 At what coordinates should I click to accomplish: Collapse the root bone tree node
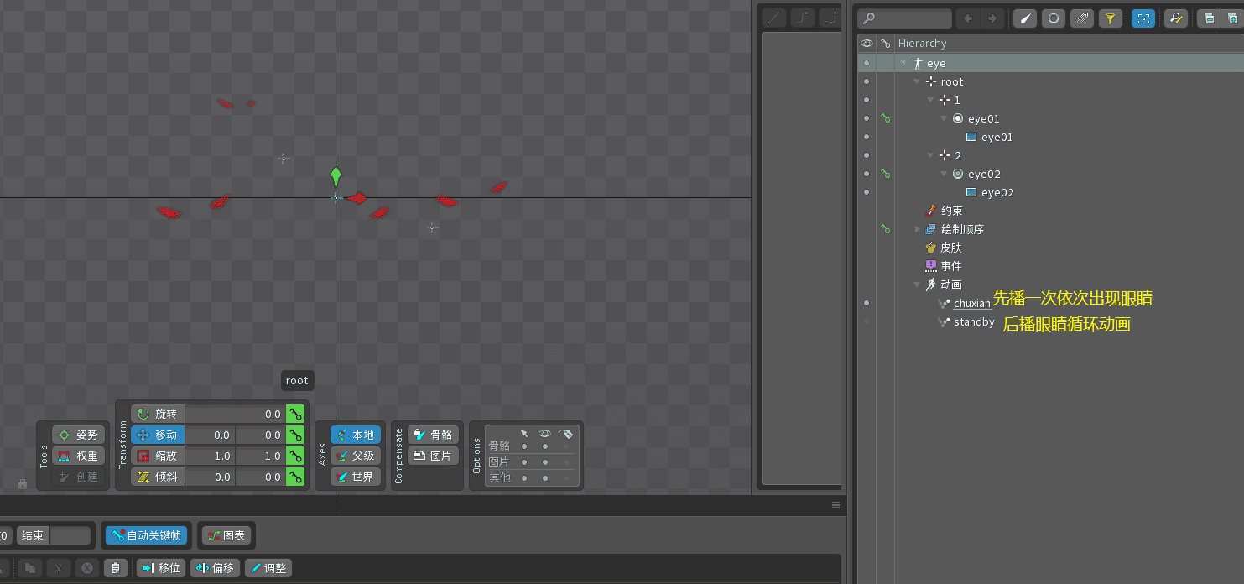917,81
